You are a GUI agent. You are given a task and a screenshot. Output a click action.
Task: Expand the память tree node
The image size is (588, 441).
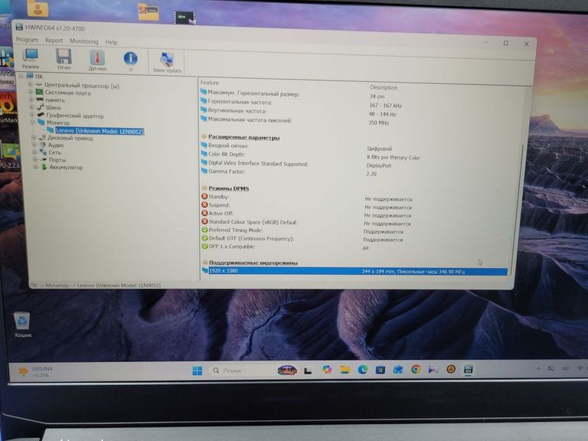coord(31,100)
